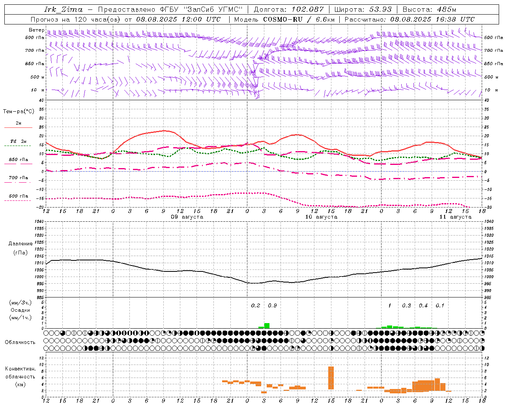Click the '09 августа' date label
This screenshot has height=404, width=505.
click(187, 217)
